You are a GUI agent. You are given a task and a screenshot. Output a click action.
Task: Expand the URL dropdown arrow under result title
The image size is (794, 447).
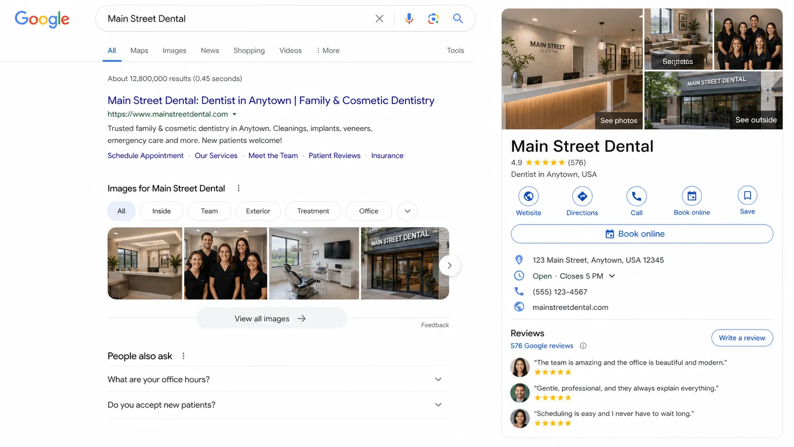234,114
